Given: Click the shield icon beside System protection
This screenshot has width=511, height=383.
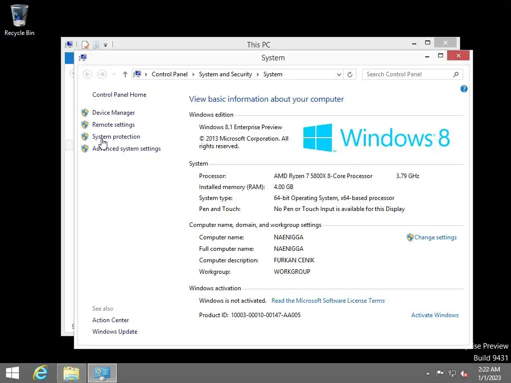Looking at the screenshot, I should [x=85, y=137].
